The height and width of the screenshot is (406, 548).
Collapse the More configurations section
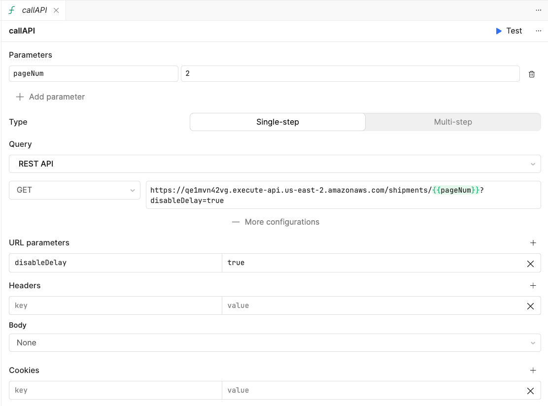coord(275,222)
